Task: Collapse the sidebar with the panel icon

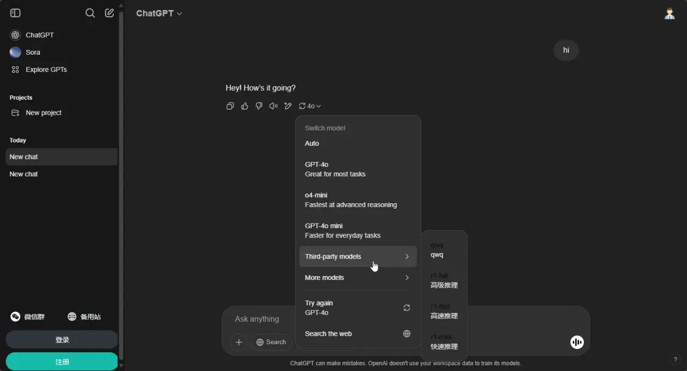Action: click(15, 13)
